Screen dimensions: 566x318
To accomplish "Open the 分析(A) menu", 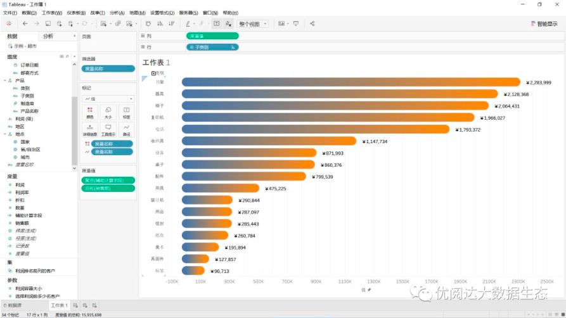I will tap(117, 13).
